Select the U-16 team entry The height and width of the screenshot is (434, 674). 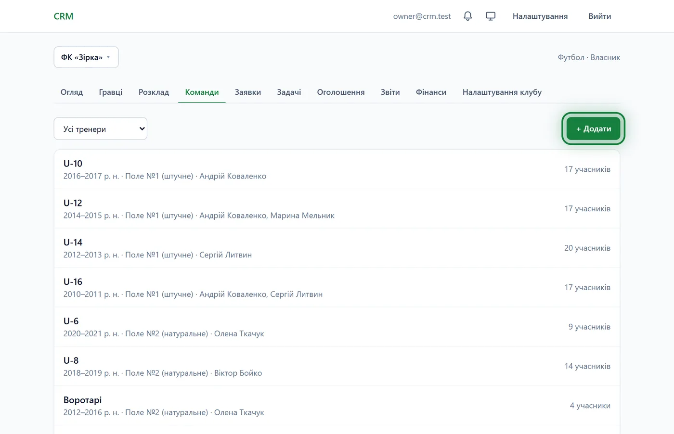tap(337, 288)
